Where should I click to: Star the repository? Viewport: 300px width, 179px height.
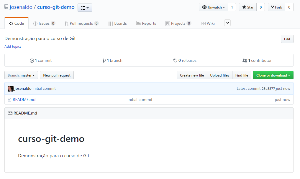coord(248,7)
